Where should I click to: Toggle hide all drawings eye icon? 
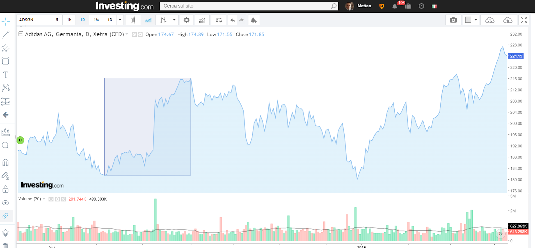(6, 203)
